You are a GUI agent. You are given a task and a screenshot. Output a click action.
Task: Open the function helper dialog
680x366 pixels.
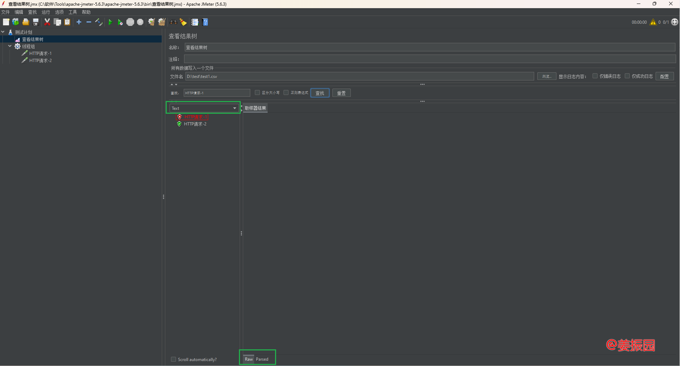tap(195, 22)
